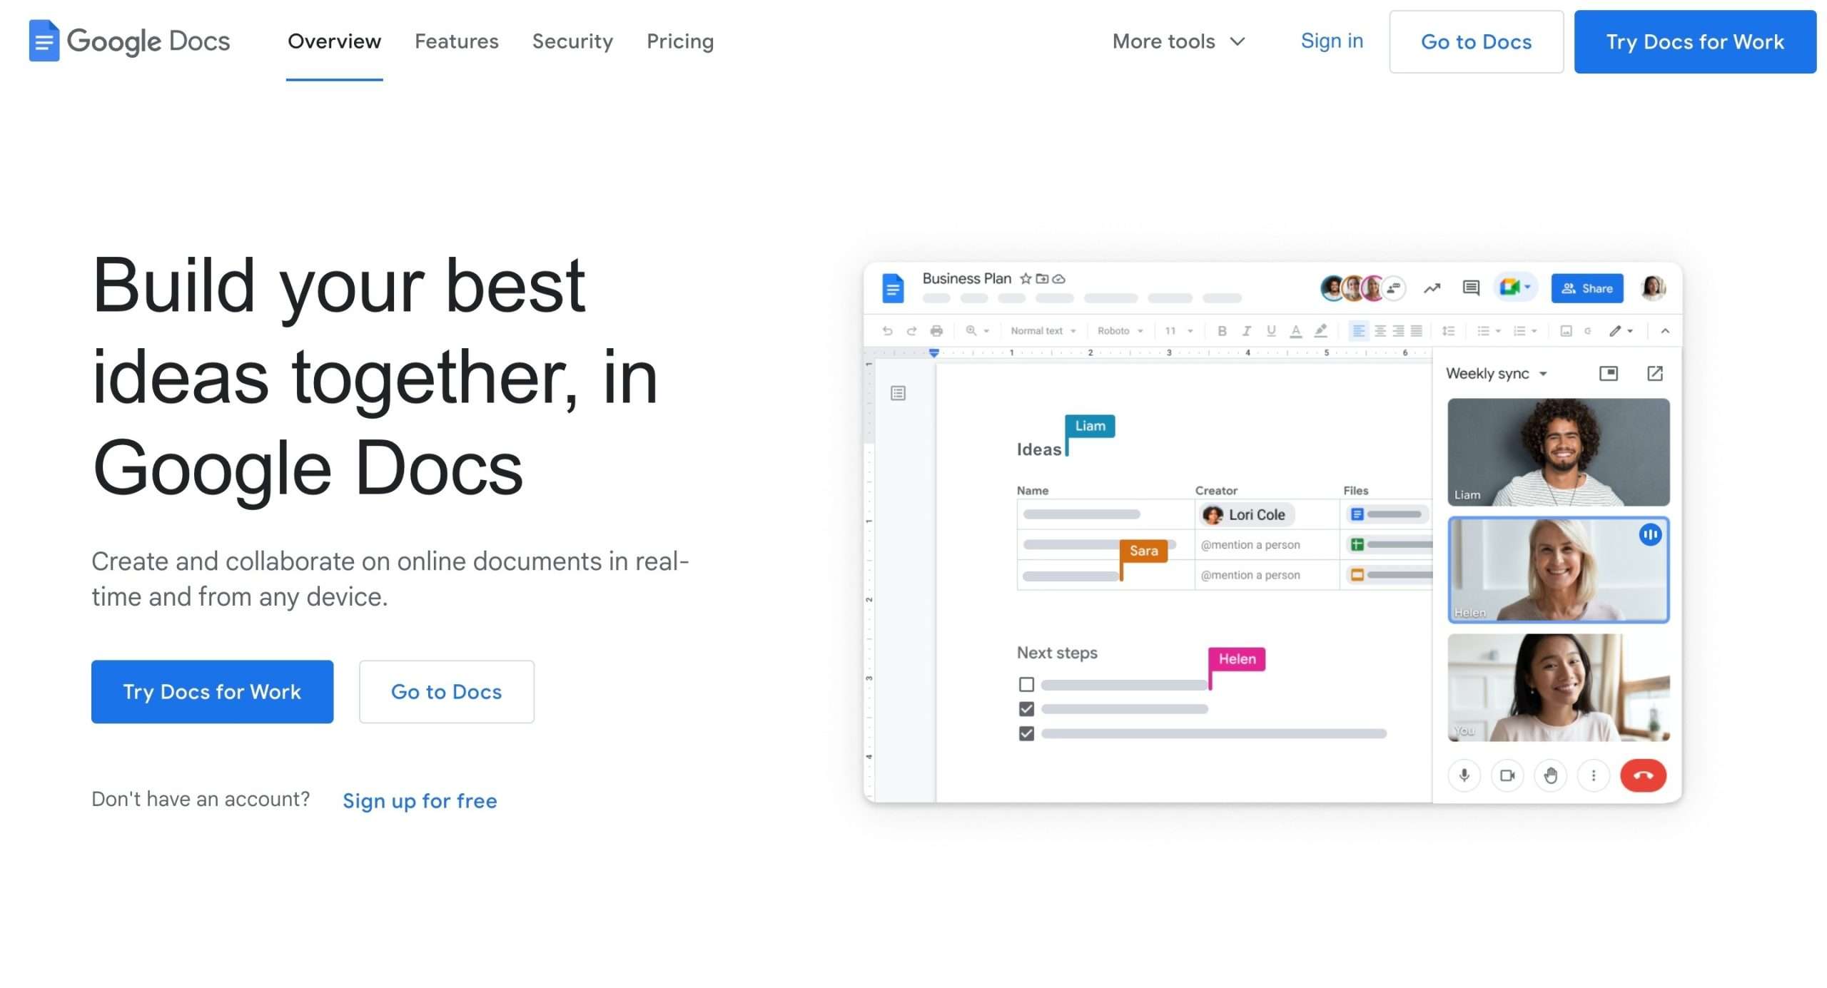Click the Print icon in the toolbar
The height and width of the screenshot is (988, 1827).
pos(936,331)
